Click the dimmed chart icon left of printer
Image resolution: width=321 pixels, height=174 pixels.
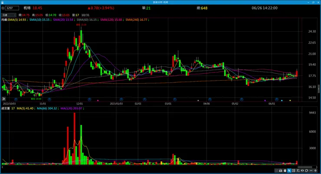(276, 171)
